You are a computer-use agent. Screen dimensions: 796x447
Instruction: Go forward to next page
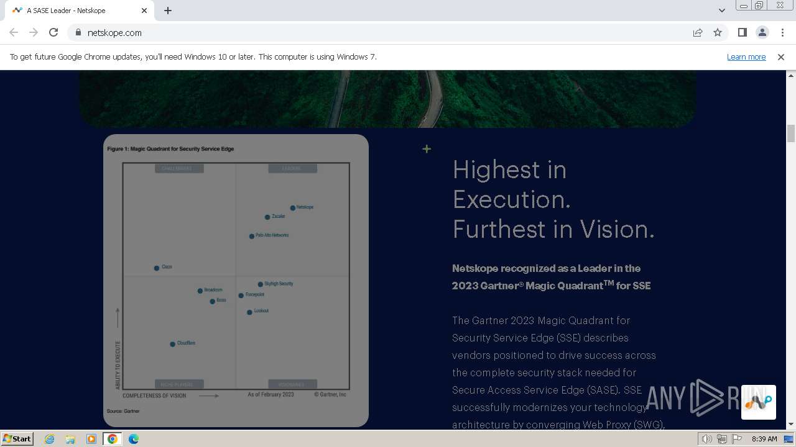pyautogui.click(x=34, y=32)
